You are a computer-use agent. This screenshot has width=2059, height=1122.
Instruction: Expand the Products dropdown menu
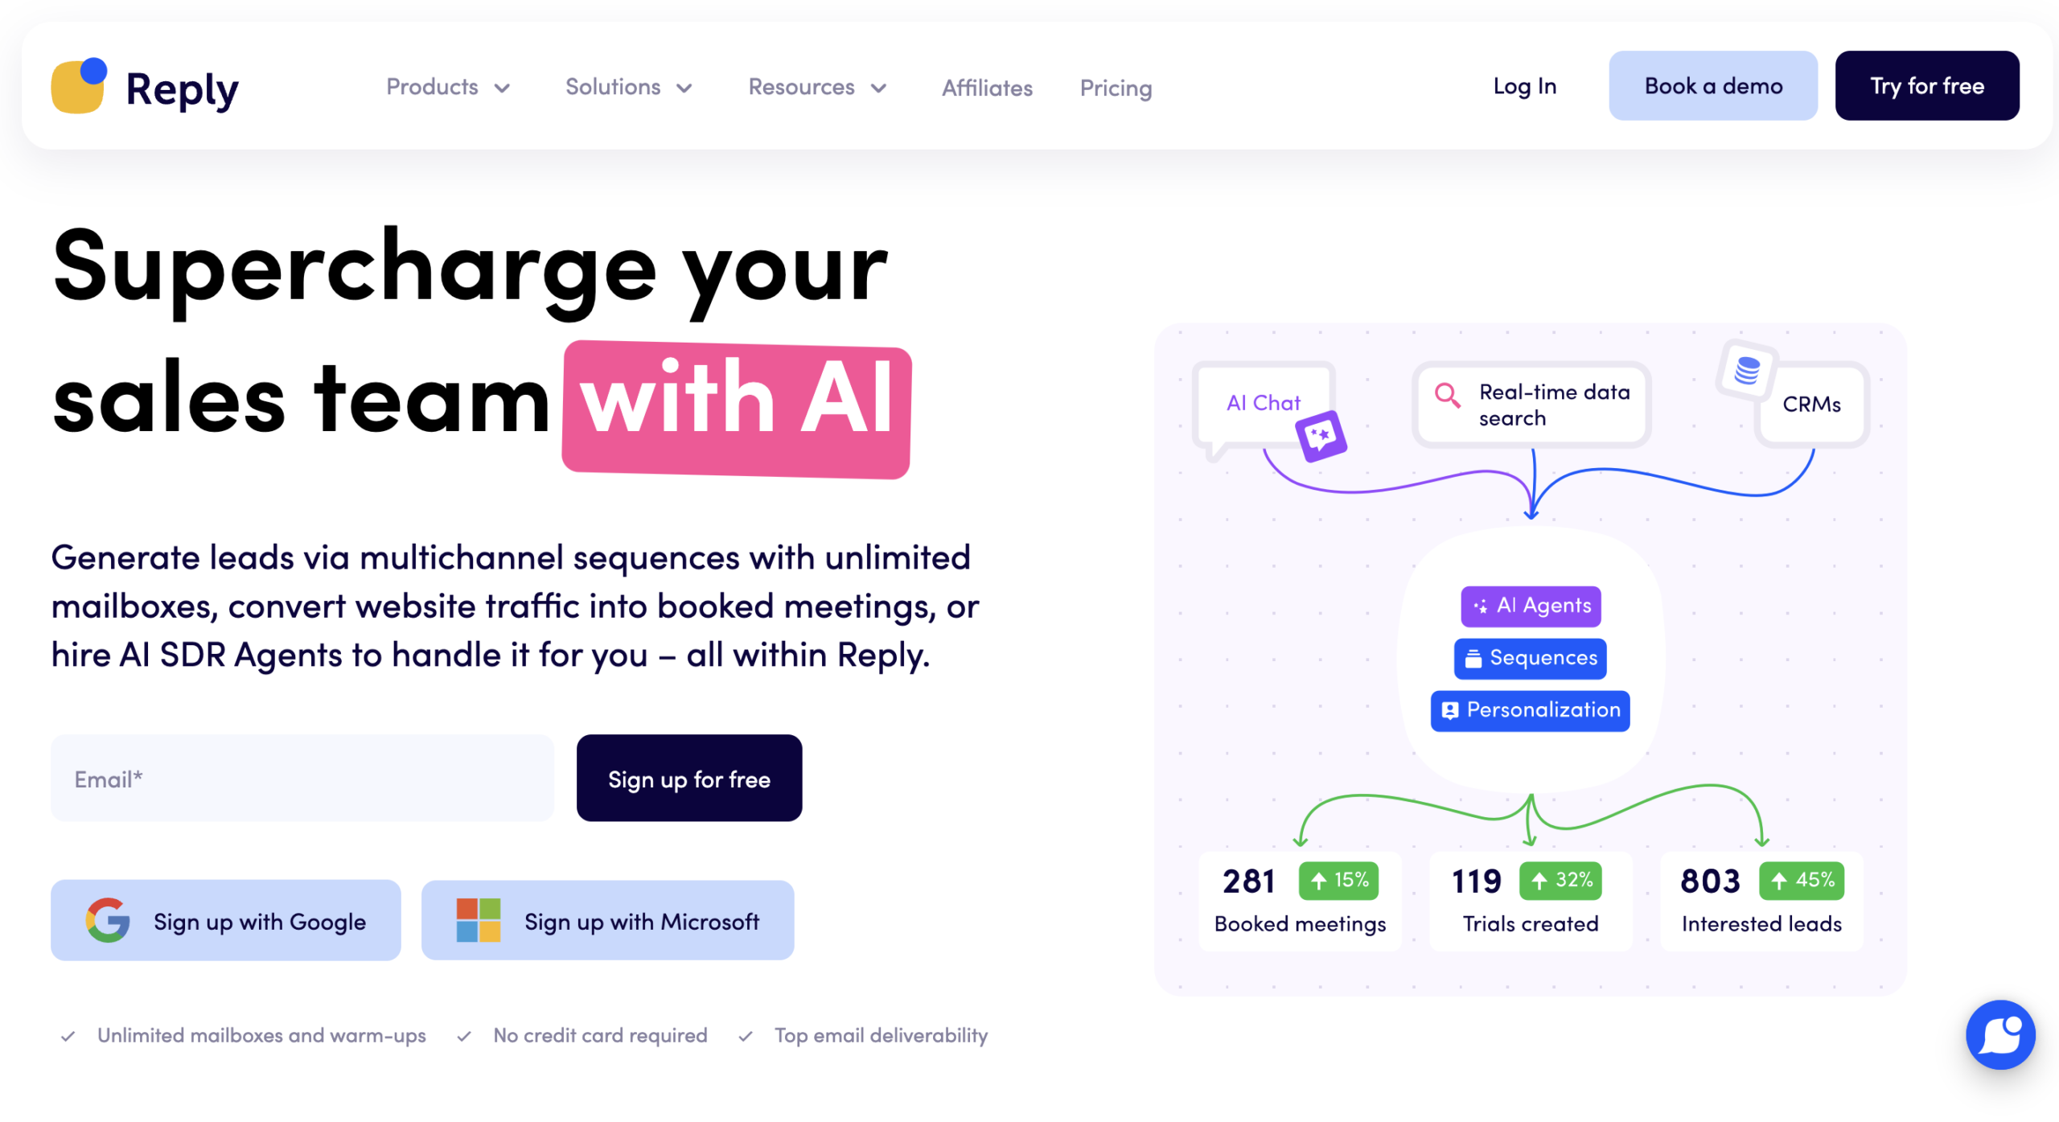pyautogui.click(x=447, y=87)
